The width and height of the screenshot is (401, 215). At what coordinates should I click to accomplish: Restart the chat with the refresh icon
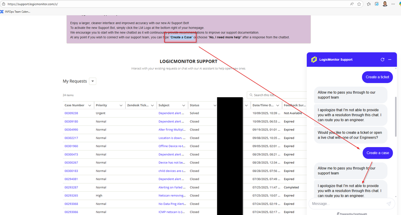click(x=383, y=59)
